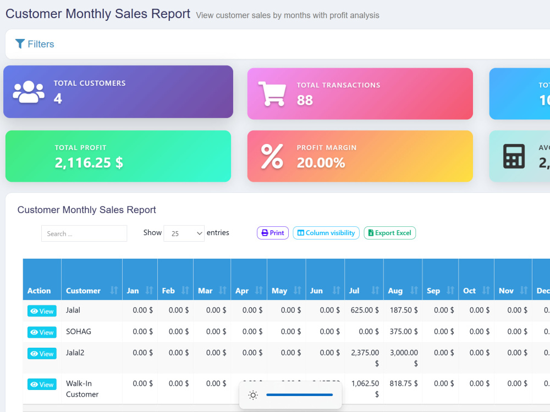View details for Jalal
This screenshot has height=412, width=550.
coord(42,311)
